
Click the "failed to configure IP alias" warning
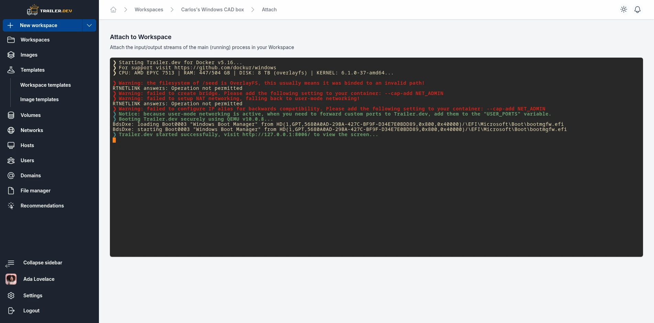point(329,109)
